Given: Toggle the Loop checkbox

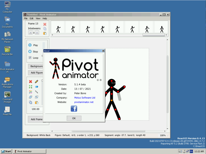Looking at the screenshot, I should coord(30,57).
